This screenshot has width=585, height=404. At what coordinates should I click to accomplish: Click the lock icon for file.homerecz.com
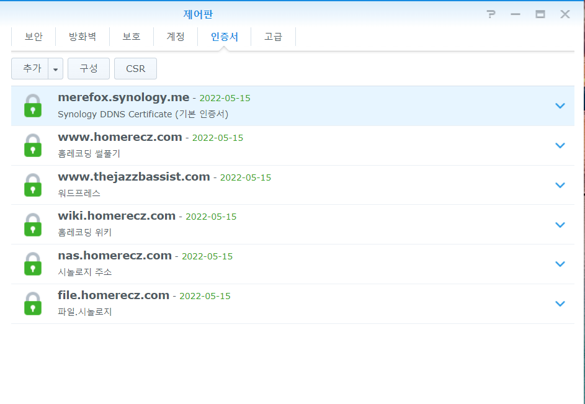click(x=33, y=303)
